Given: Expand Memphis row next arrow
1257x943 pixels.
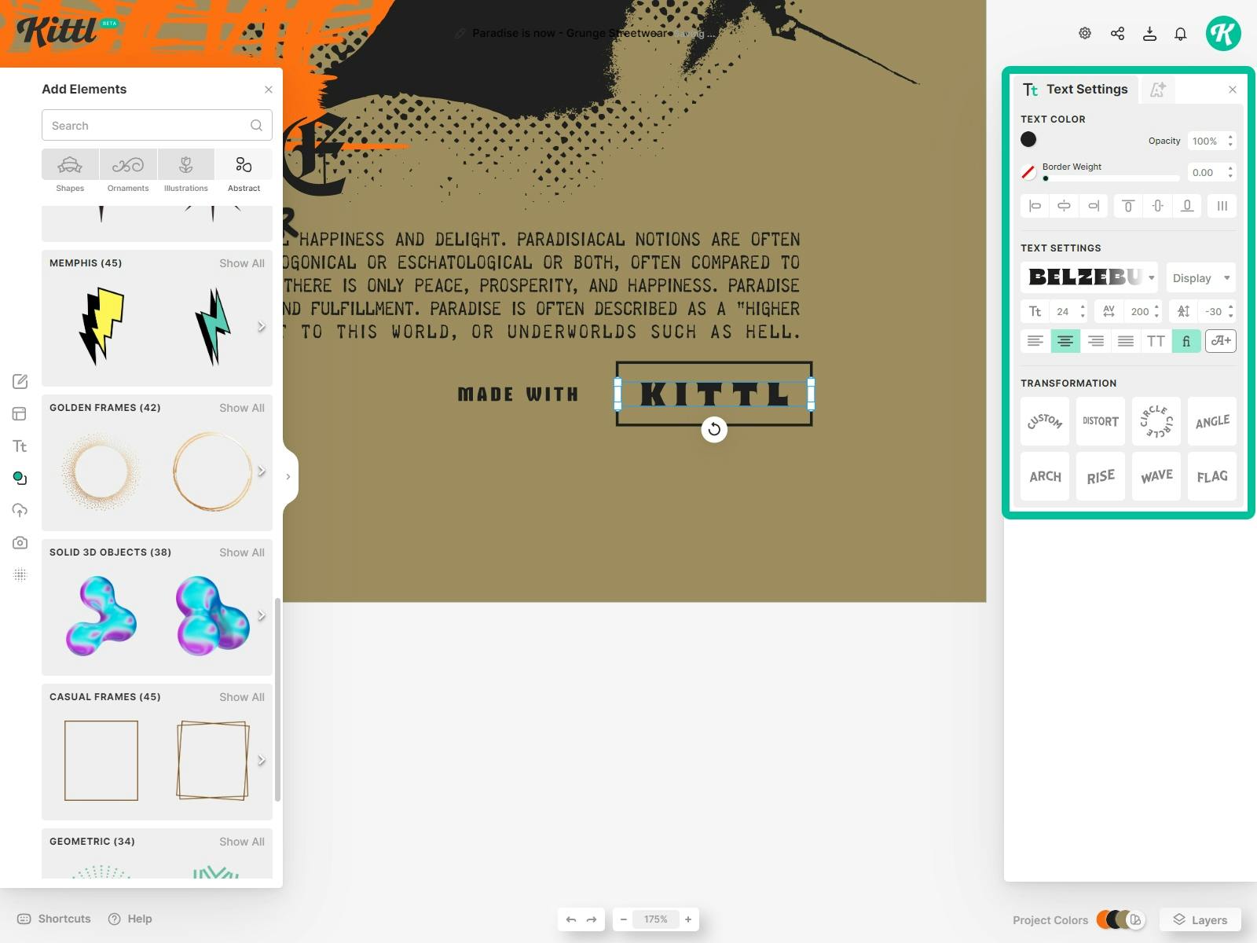Looking at the screenshot, I should [262, 326].
